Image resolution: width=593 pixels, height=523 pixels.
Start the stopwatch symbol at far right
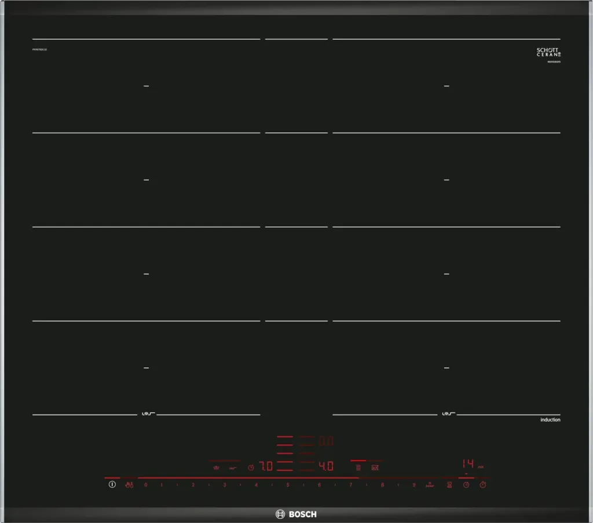tap(483, 484)
